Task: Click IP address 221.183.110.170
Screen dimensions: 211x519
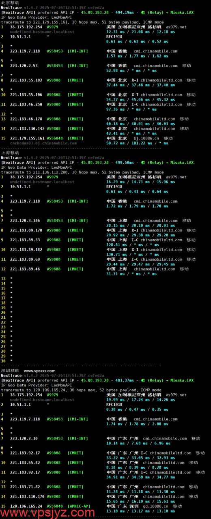Action: pos(28,497)
